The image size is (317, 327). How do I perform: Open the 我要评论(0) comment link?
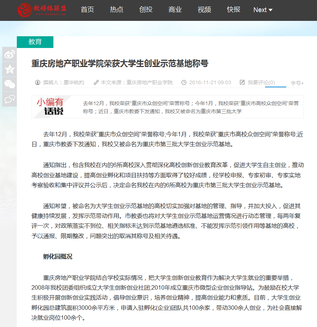261,82
